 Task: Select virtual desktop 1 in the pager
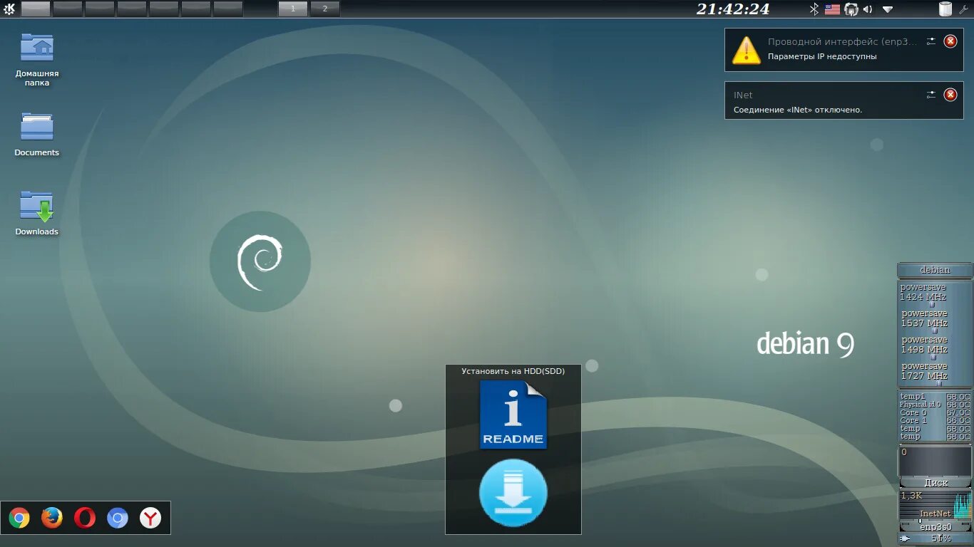tap(292, 9)
